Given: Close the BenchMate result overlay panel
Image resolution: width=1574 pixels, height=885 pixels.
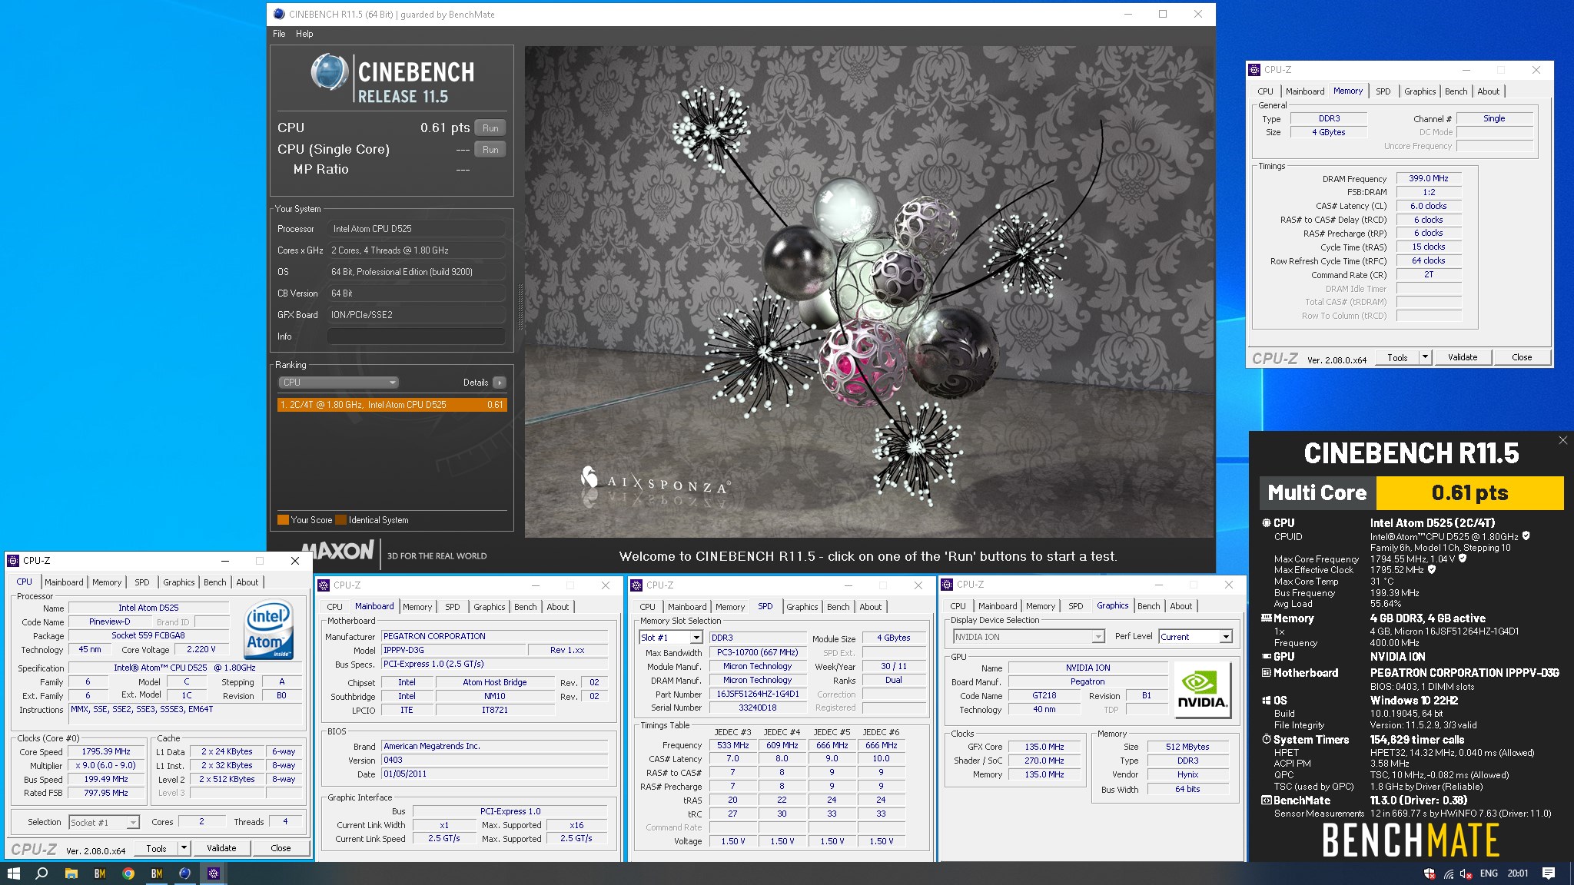Looking at the screenshot, I should [x=1562, y=440].
